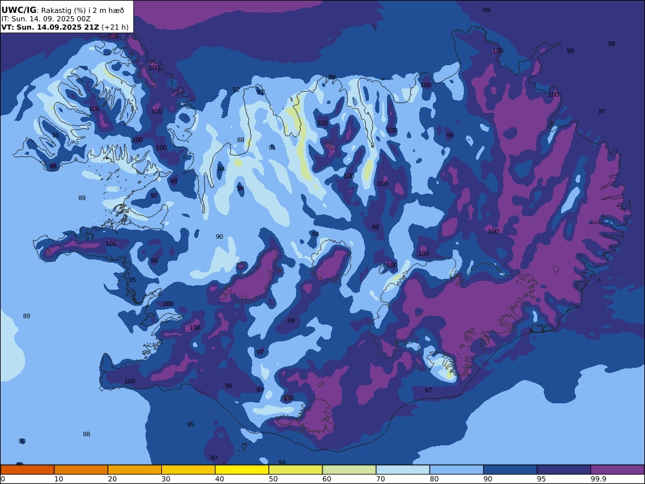Click the '20' legend scale label

point(112,479)
